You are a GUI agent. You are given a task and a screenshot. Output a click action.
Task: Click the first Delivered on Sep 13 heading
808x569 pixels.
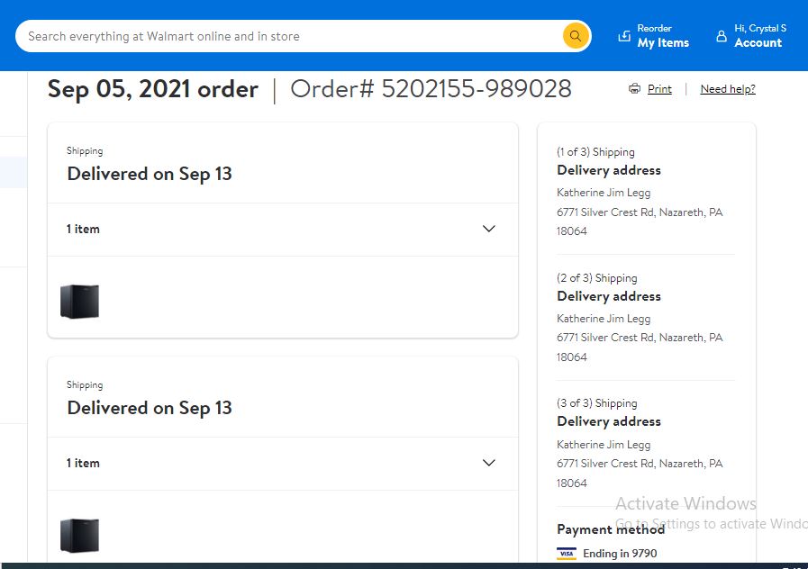point(150,174)
